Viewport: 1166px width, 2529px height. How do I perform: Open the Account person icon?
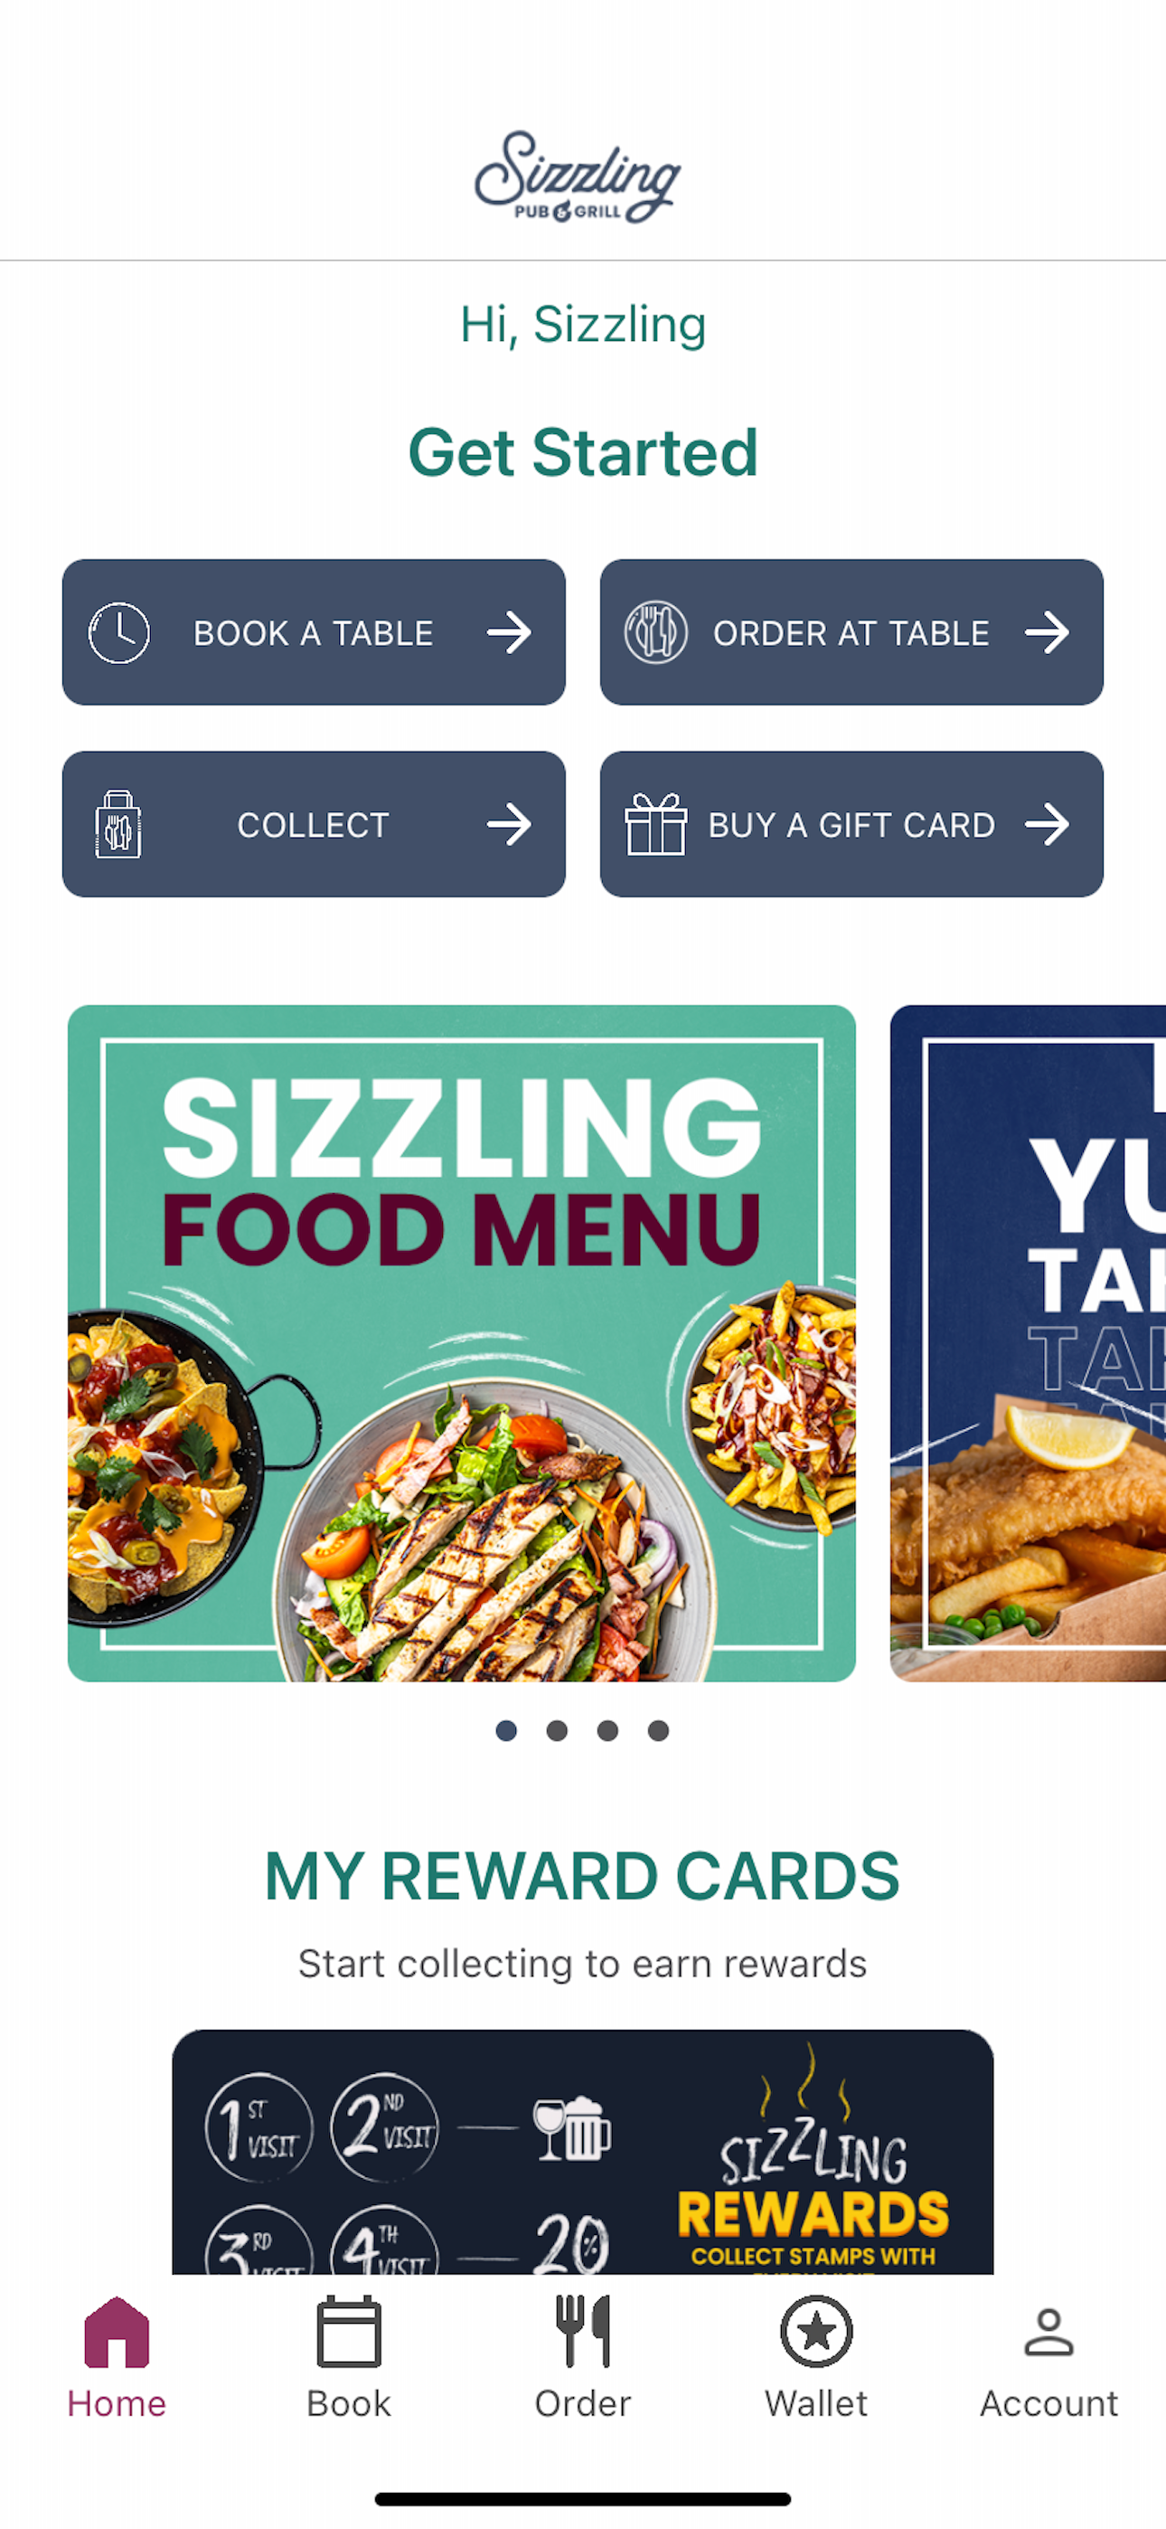[1048, 2332]
